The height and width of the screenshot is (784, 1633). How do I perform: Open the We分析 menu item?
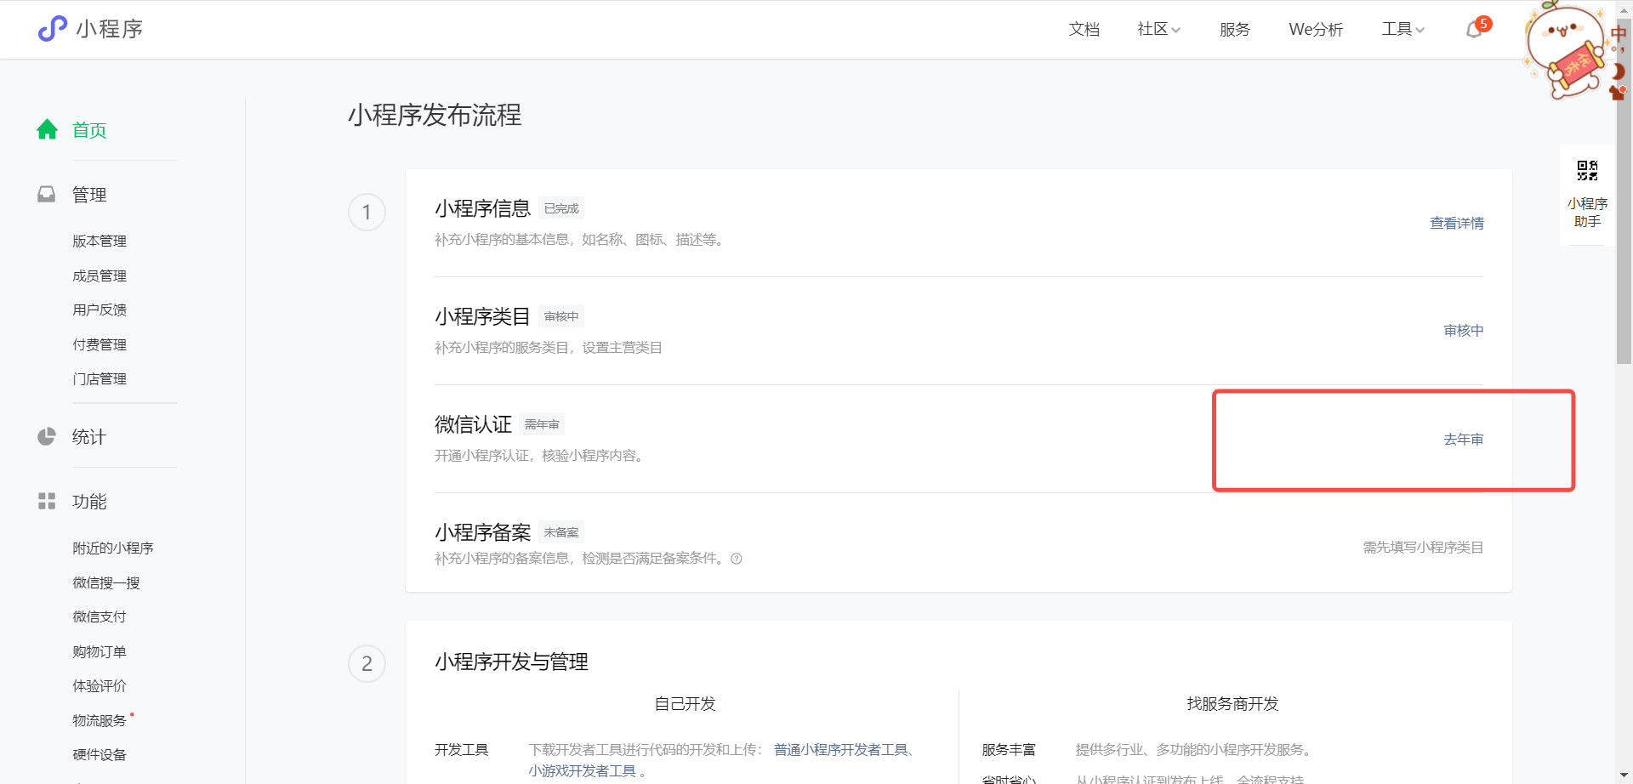point(1316,30)
